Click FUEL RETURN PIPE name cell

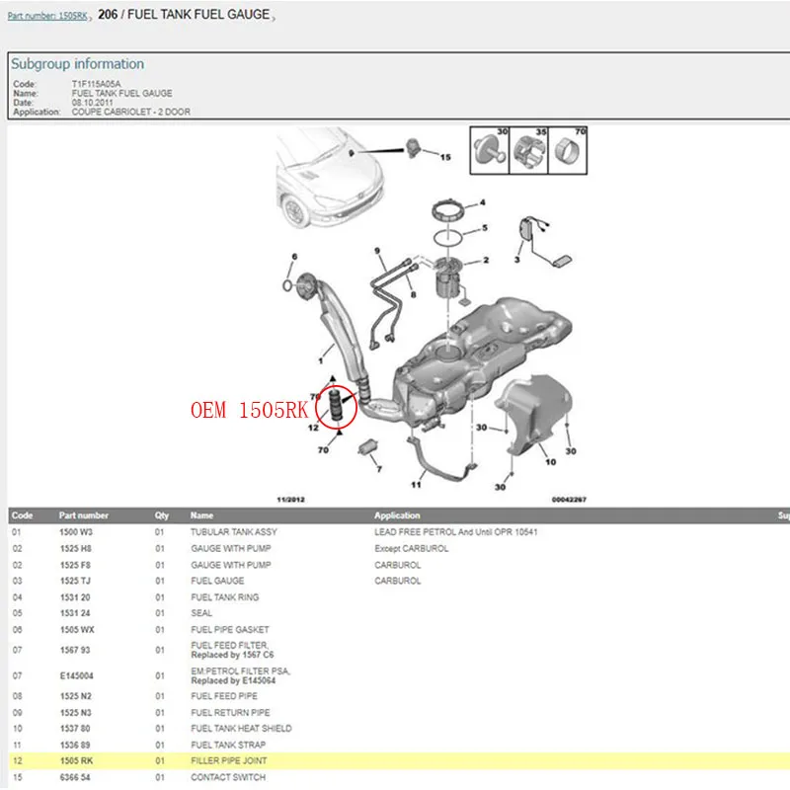(230, 713)
